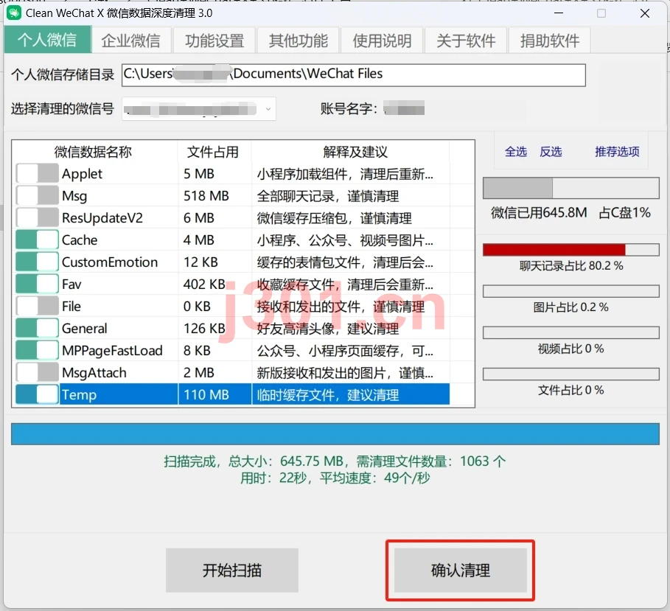Screen dimensions: 670x611
Task: Select the Cache row name
Action: point(80,240)
